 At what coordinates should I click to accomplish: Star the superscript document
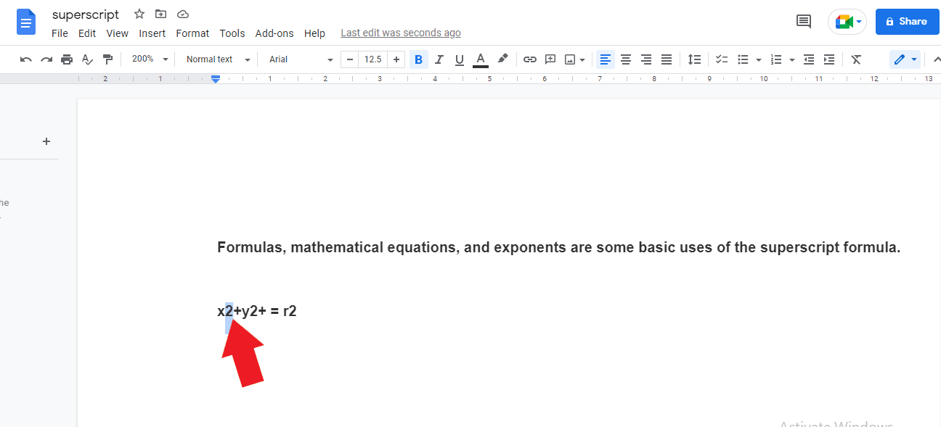[x=139, y=14]
